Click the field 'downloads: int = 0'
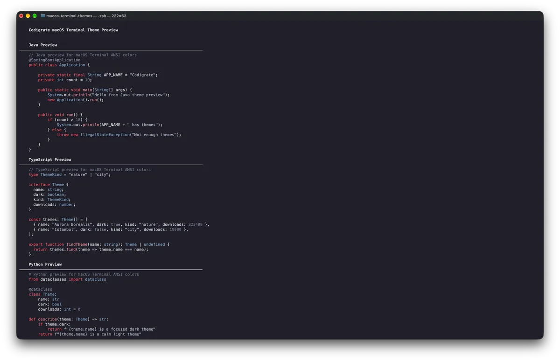The image size is (560, 361). click(59, 309)
